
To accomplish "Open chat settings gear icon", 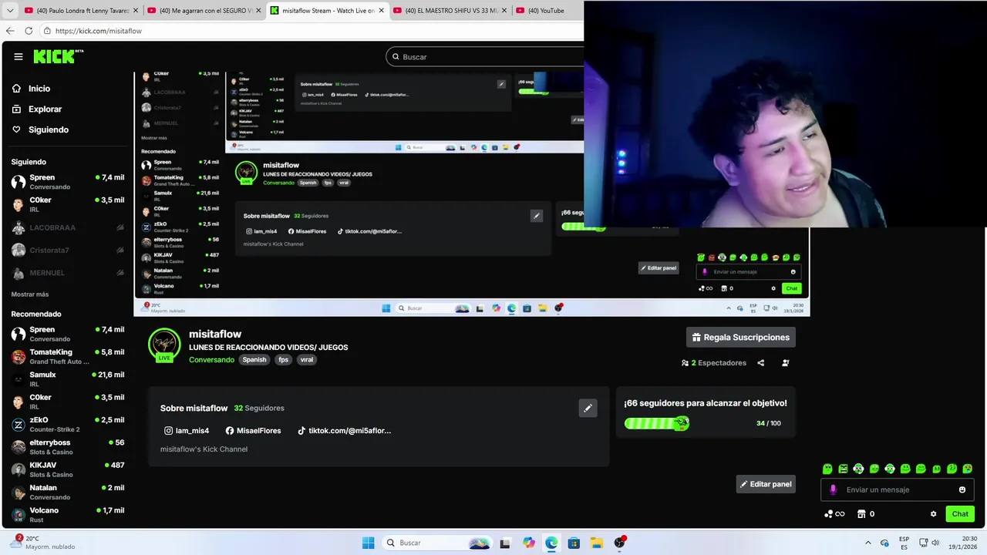I will click(x=934, y=514).
